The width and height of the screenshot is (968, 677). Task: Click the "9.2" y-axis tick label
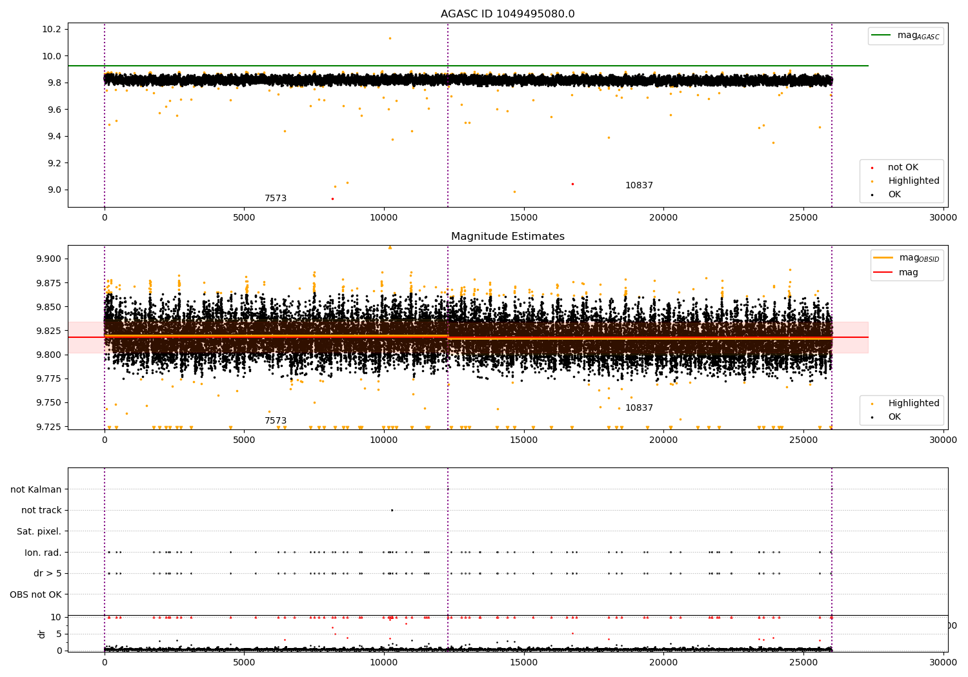pyautogui.click(x=54, y=164)
